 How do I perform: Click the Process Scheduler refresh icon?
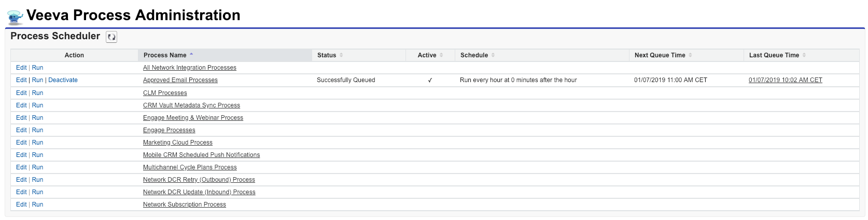point(111,37)
